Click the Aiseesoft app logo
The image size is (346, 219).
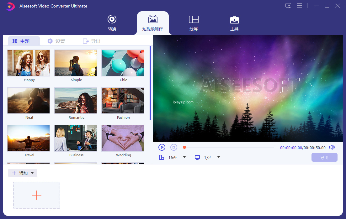10,6
